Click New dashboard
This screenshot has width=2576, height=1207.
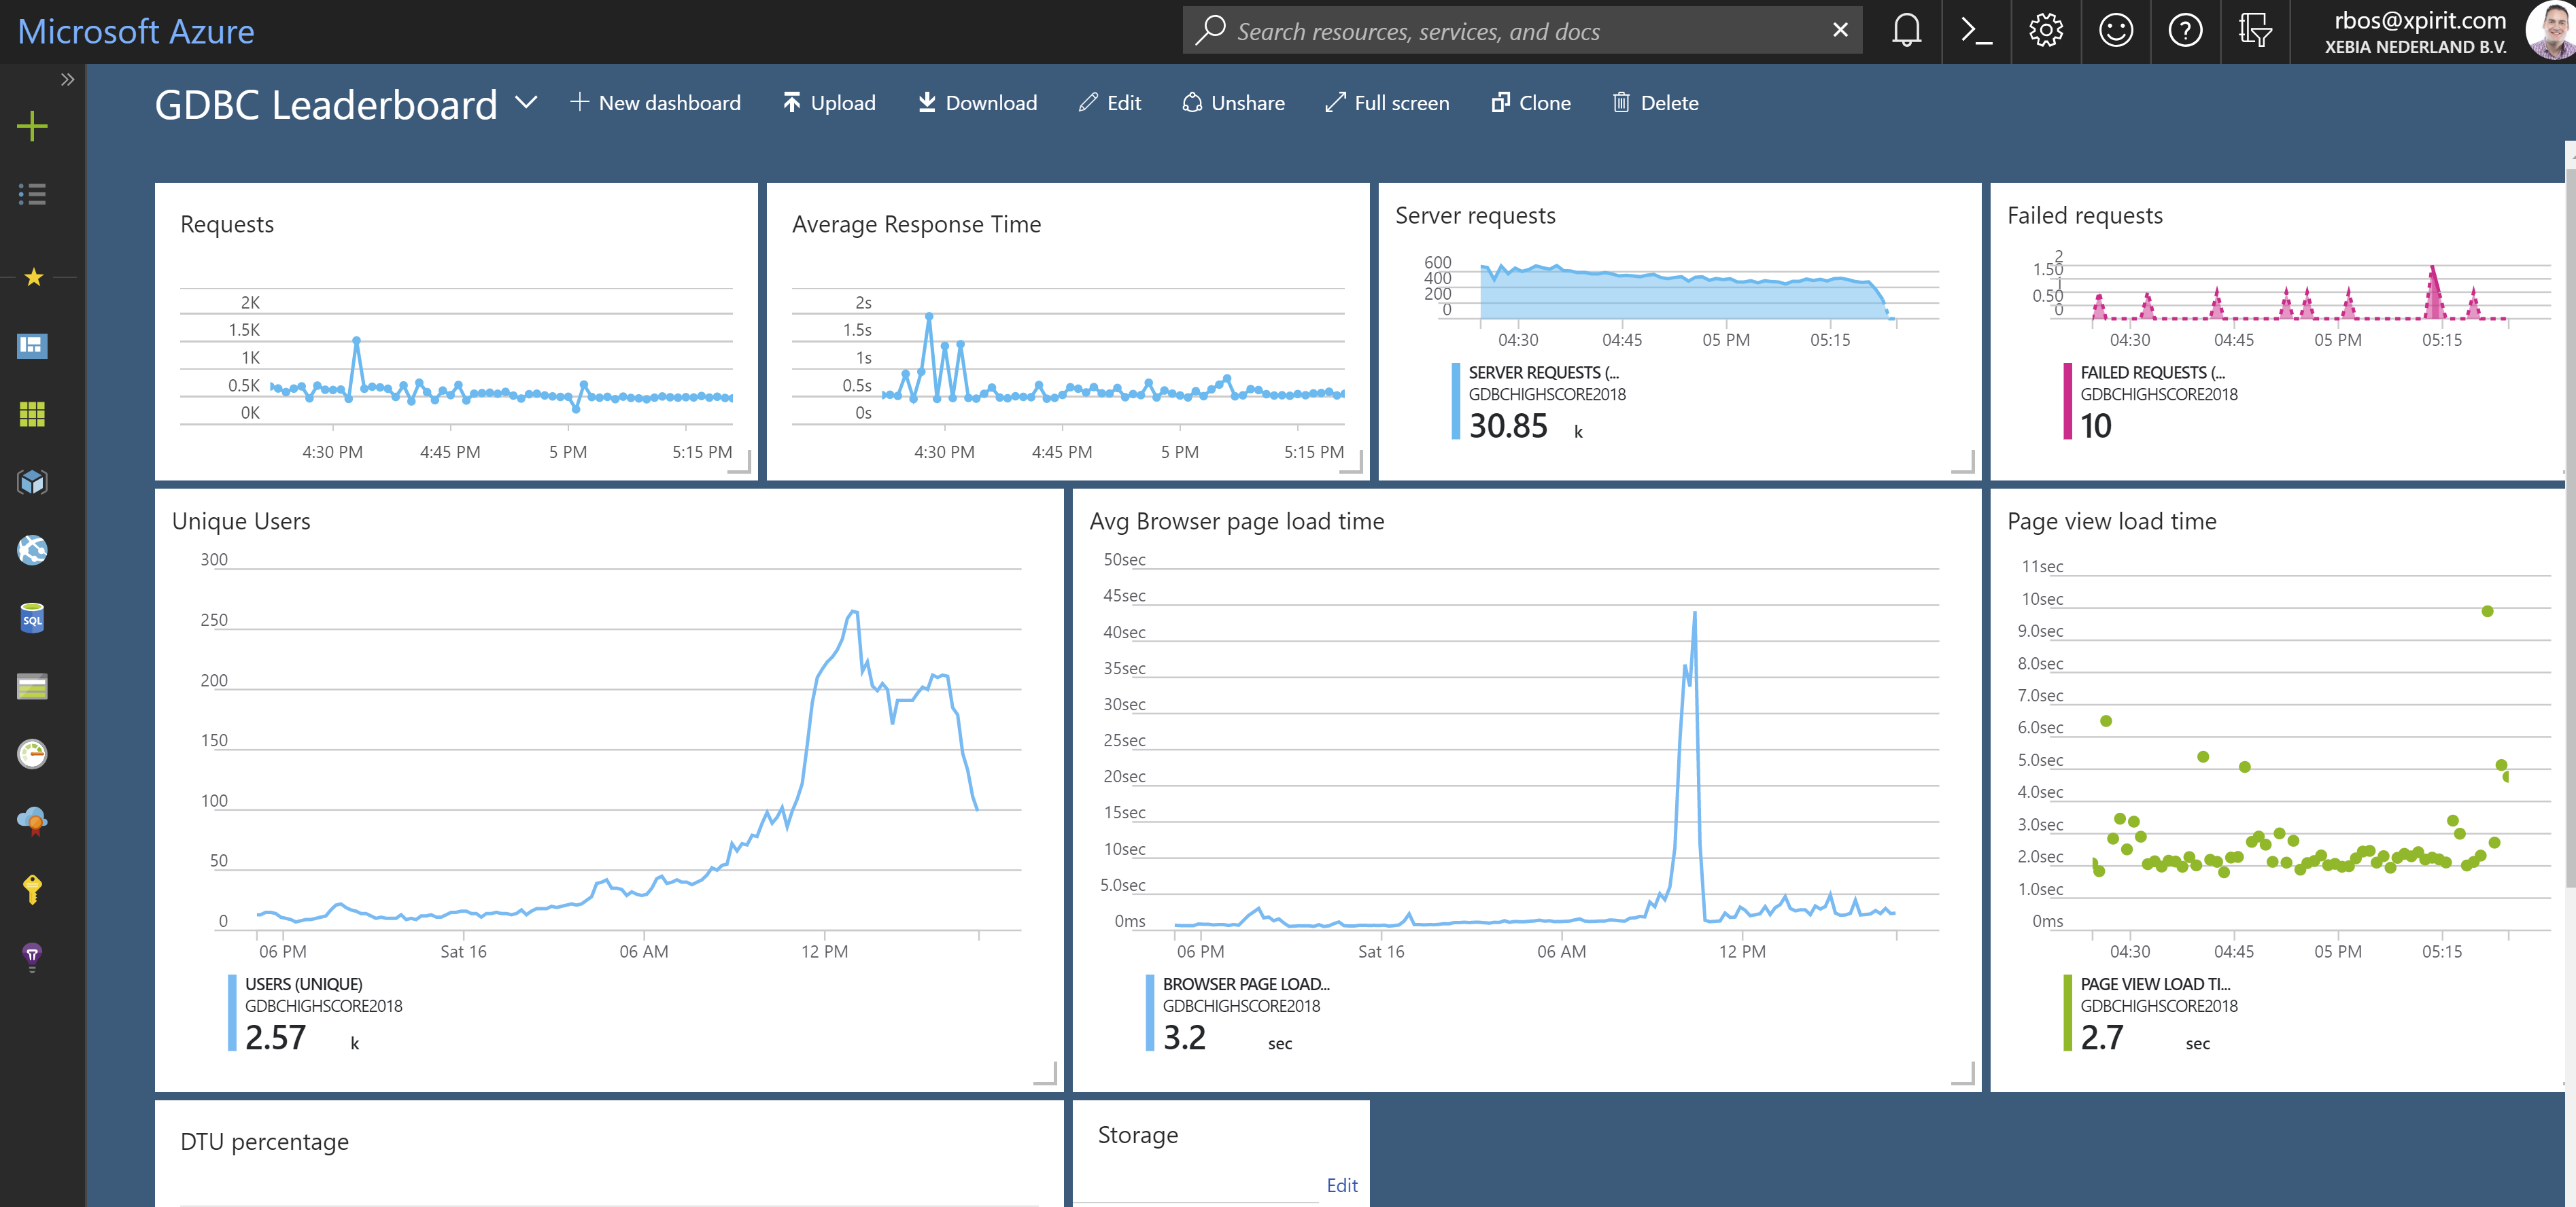coord(655,103)
